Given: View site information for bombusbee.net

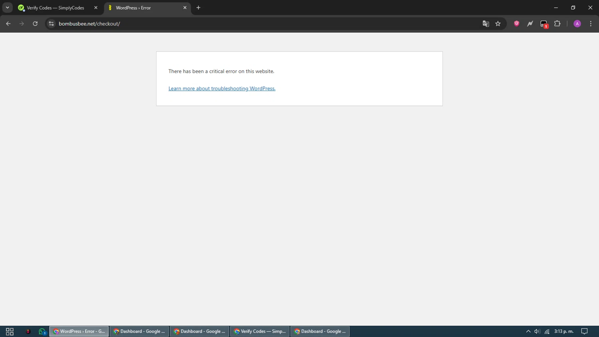Looking at the screenshot, I should [51, 24].
